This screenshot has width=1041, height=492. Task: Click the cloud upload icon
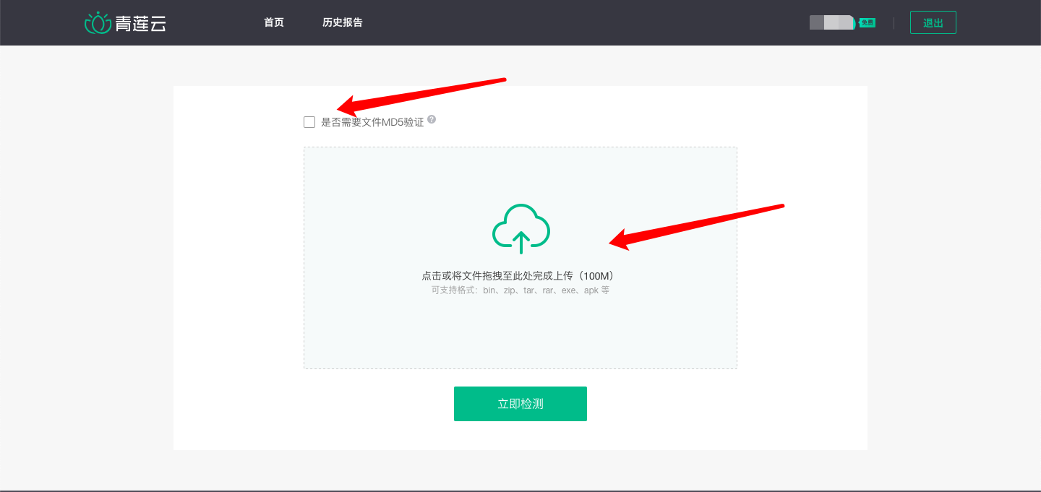coord(520,228)
